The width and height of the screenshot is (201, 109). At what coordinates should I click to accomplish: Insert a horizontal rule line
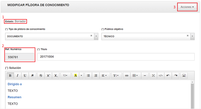click(x=145, y=75)
